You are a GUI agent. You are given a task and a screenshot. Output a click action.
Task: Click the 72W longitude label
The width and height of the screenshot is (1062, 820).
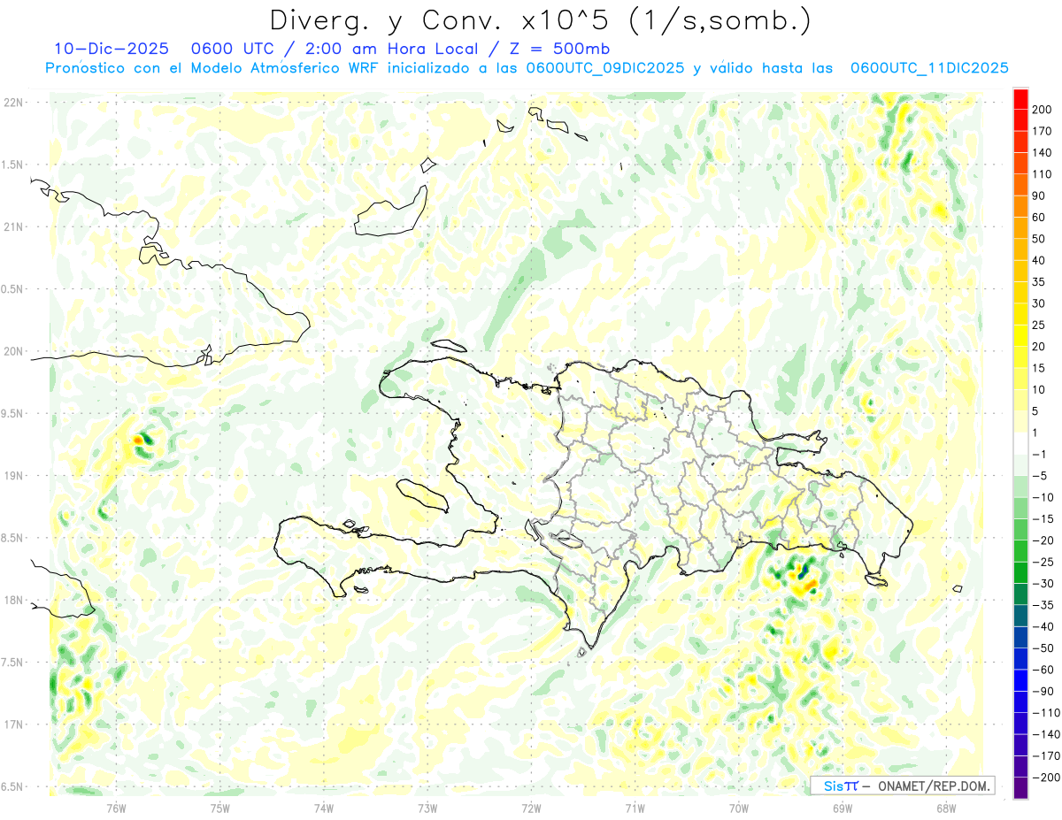pyautogui.click(x=531, y=808)
